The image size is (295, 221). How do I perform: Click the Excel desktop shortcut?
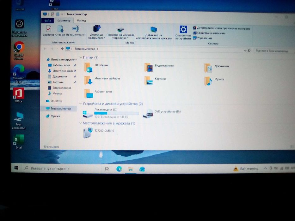[19, 142]
